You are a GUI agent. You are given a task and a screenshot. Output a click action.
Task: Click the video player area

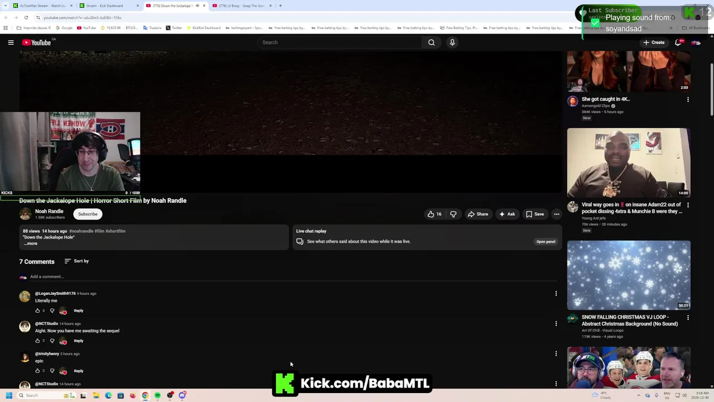[x=291, y=122]
